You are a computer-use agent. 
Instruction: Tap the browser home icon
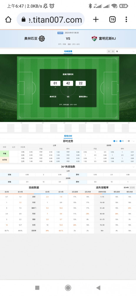pyautogui.click(x=8, y=20)
